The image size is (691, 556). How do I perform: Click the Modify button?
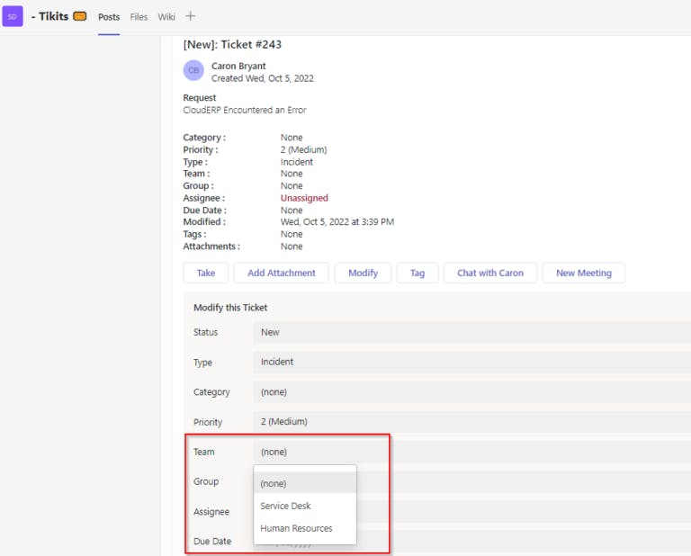[363, 273]
